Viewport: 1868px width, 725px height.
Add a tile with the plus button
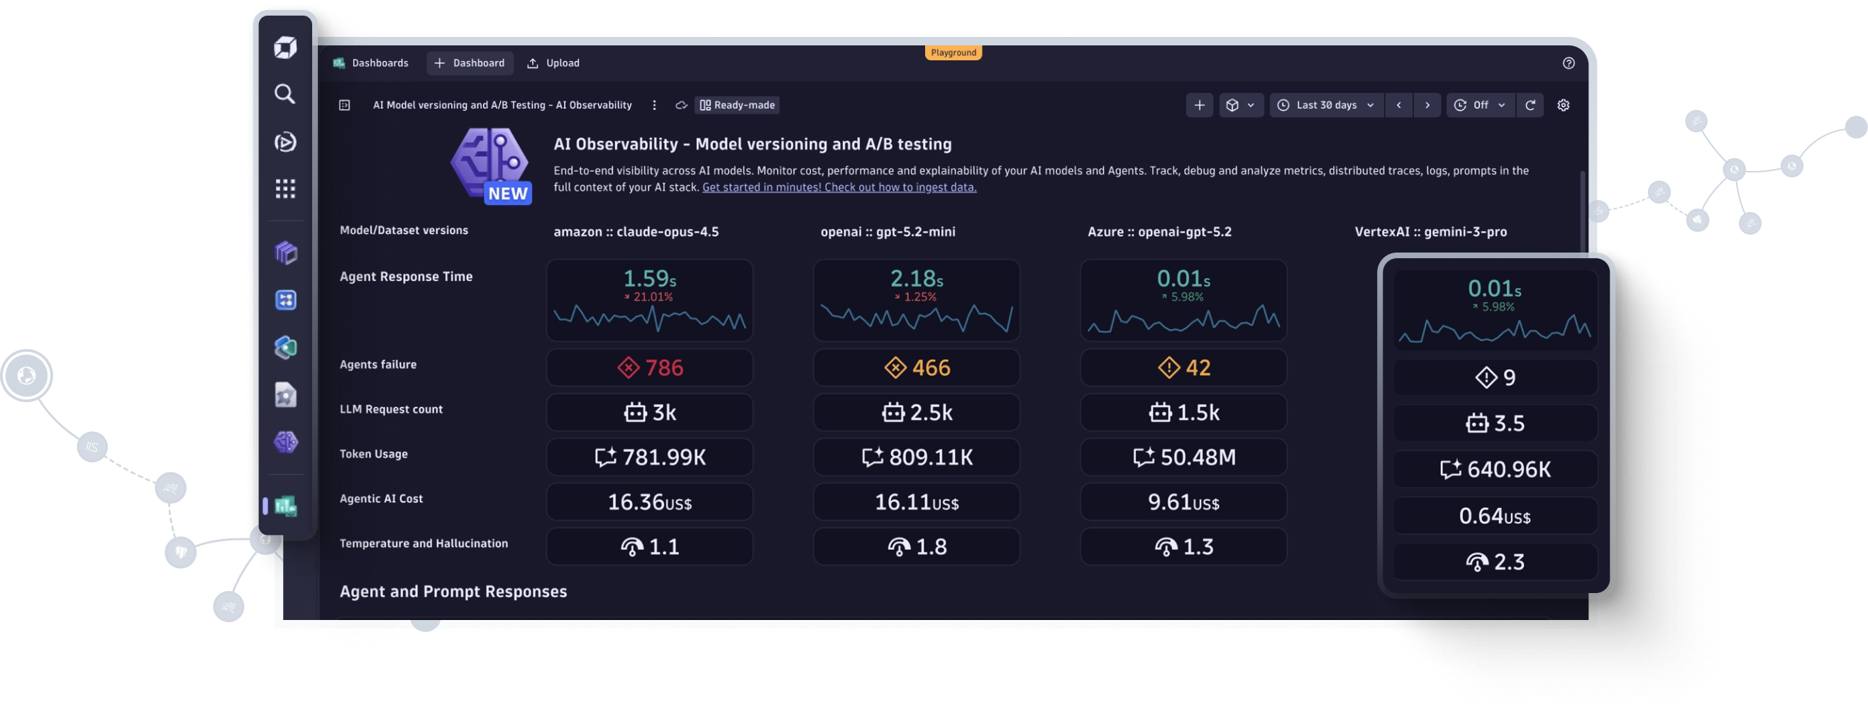[1200, 105]
